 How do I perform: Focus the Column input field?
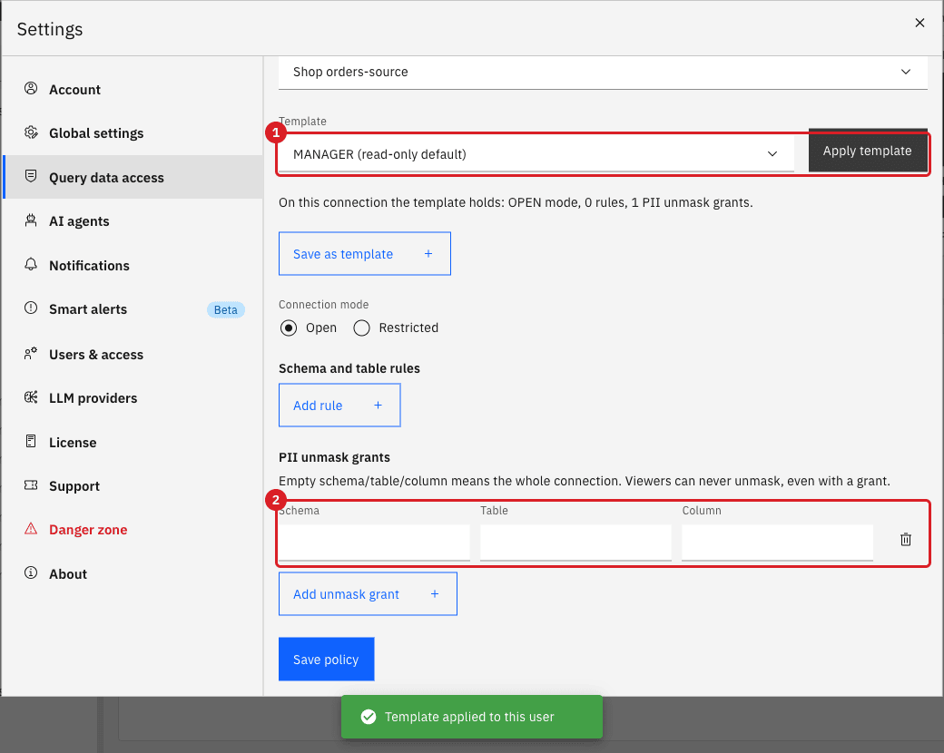click(777, 543)
